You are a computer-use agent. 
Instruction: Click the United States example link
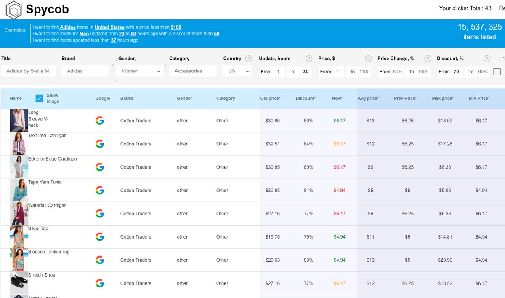click(109, 27)
